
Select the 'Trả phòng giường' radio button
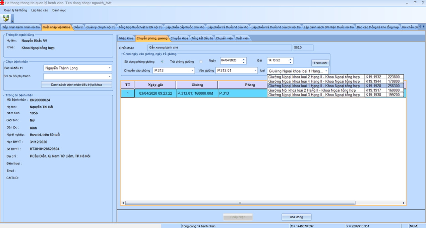(201, 62)
